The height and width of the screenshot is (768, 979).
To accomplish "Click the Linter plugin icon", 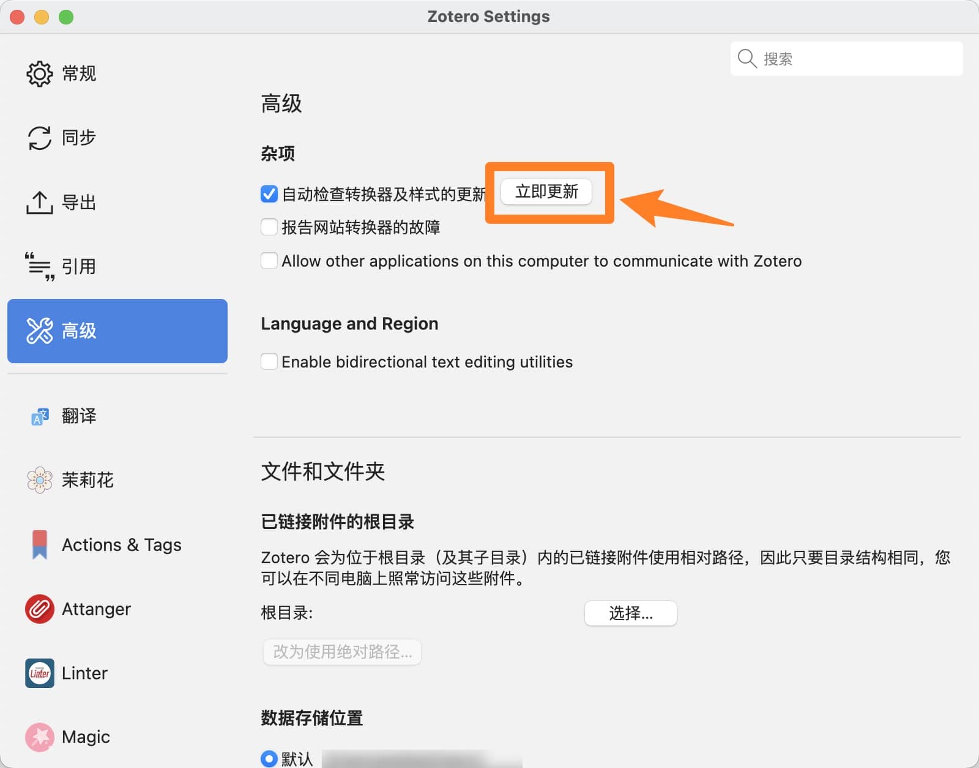I will pyautogui.click(x=40, y=673).
